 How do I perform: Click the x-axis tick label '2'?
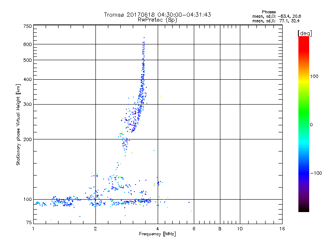pos(95,229)
